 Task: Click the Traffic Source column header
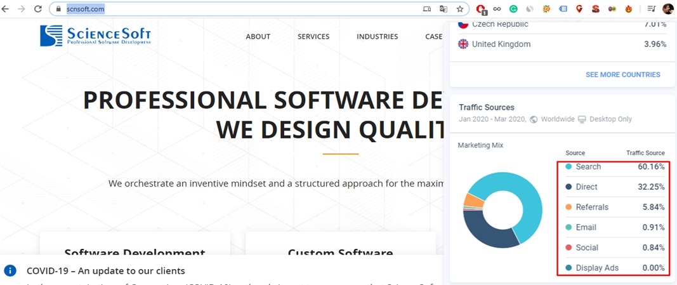(645, 153)
